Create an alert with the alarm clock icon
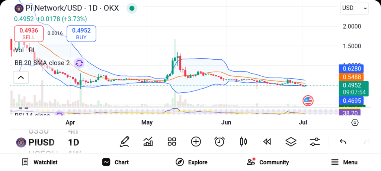381x171 pixels. 220,142
